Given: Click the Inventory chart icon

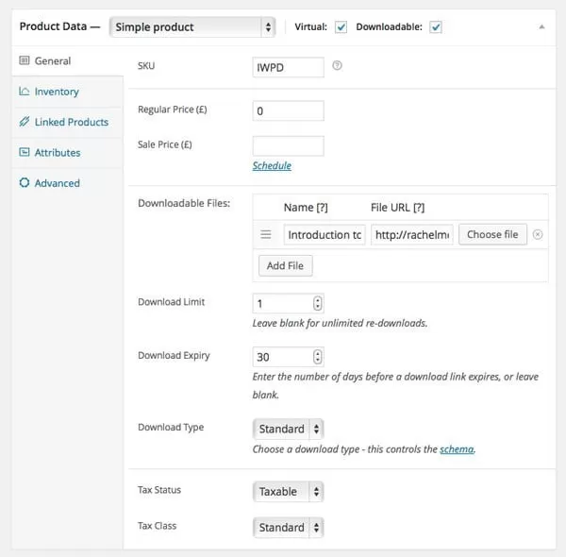Looking at the screenshot, I should click(x=25, y=91).
